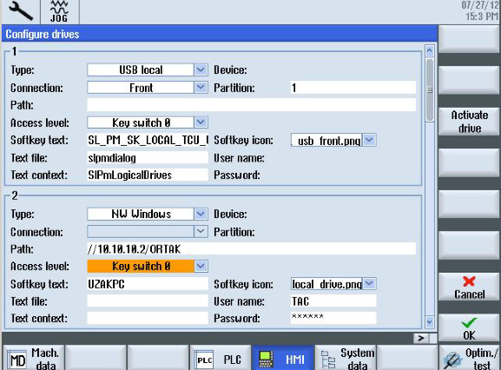This screenshot has height=370, width=501.
Task: Select the JOG mode icon
Action: tap(59, 11)
